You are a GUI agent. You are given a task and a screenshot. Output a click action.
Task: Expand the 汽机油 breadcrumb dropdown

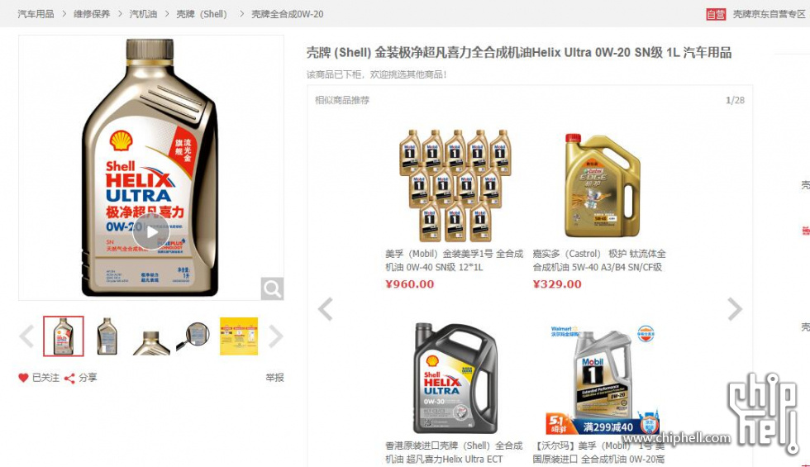pyautogui.click(x=143, y=14)
